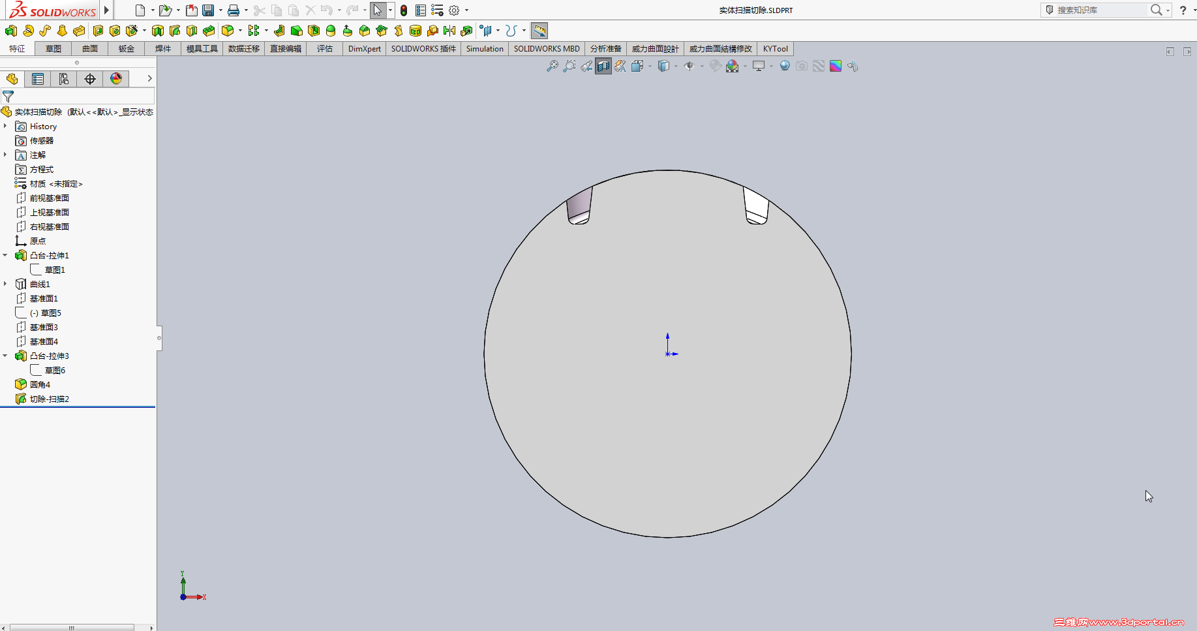Toggle the Select arrow tool

coord(378,10)
